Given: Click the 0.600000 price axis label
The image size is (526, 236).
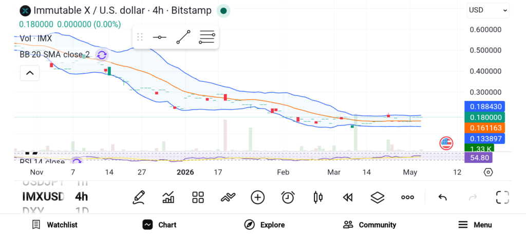Looking at the screenshot, I should tap(485, 29).
